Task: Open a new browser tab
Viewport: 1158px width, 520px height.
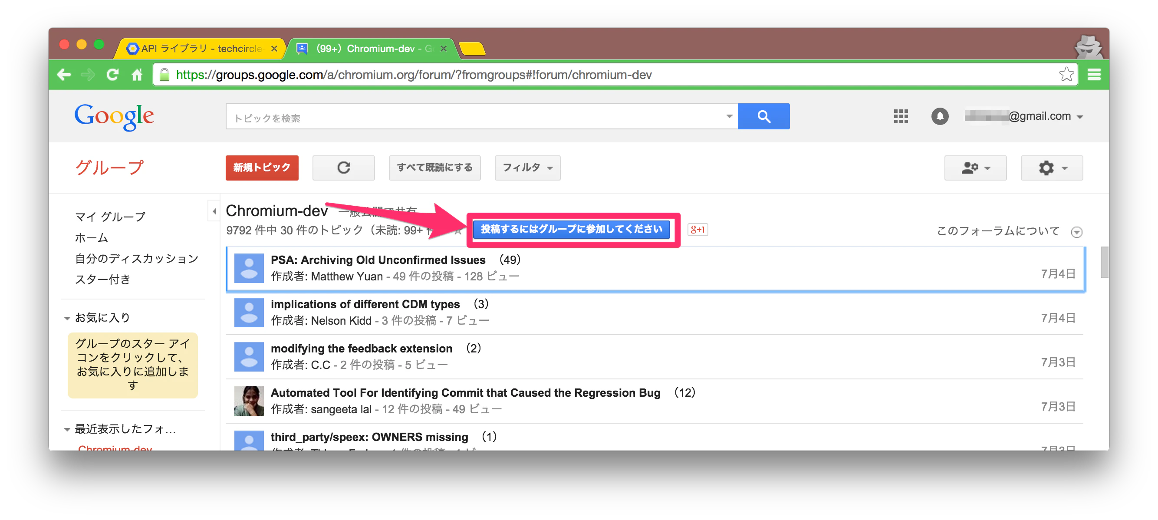Action: [x=472, y=49]
